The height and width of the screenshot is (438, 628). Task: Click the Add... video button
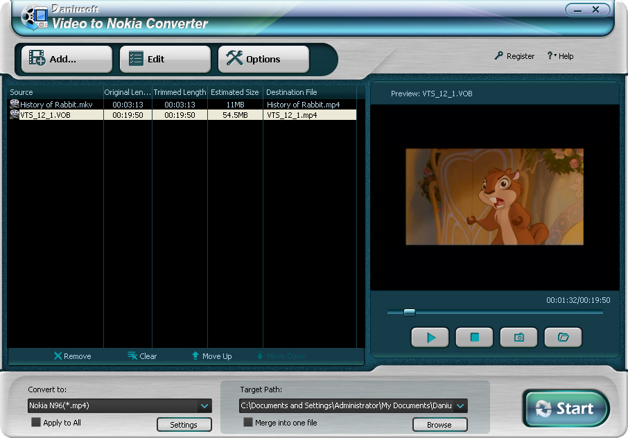click(x=67, y=59)
